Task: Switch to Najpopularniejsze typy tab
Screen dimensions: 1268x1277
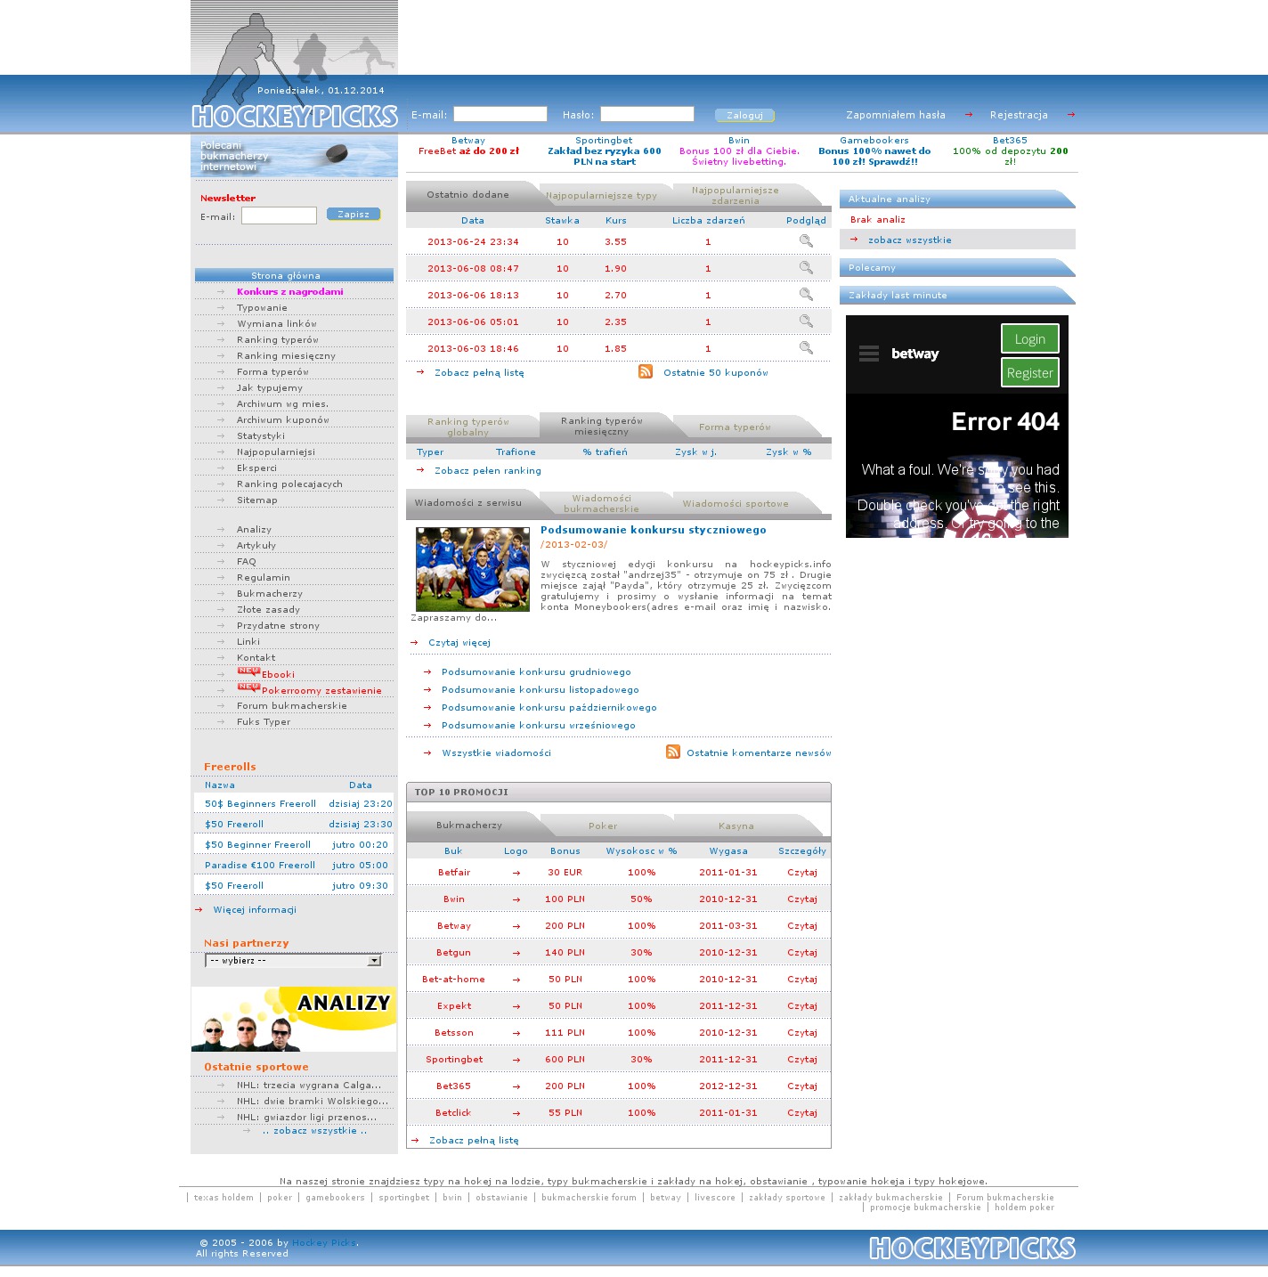Action: tap(601, 195)
